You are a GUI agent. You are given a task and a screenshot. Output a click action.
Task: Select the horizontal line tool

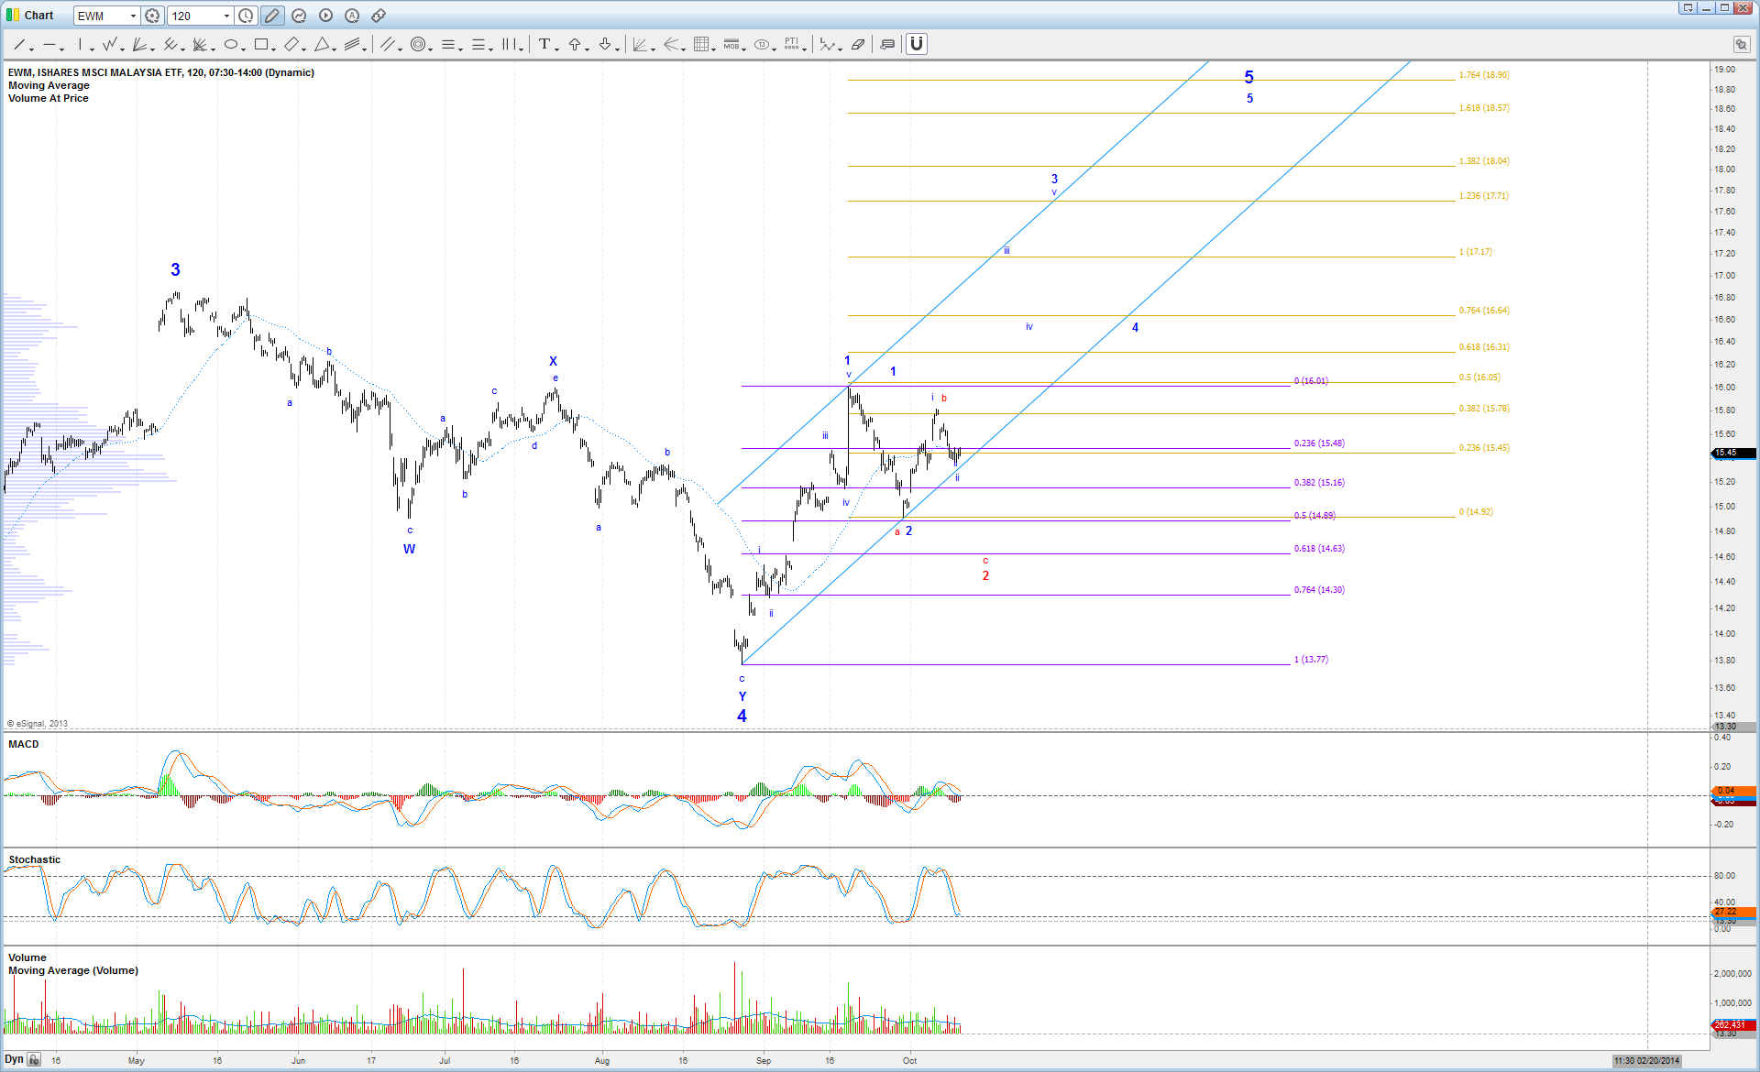tap(49, 44)
